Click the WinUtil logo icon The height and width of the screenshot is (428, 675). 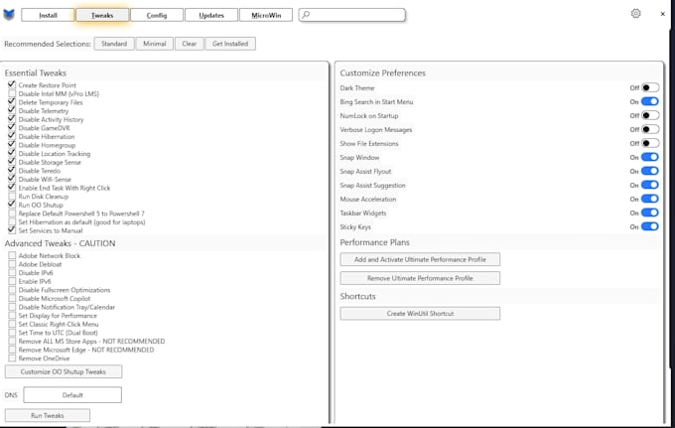pyautogui.click(x=9, y=15)
